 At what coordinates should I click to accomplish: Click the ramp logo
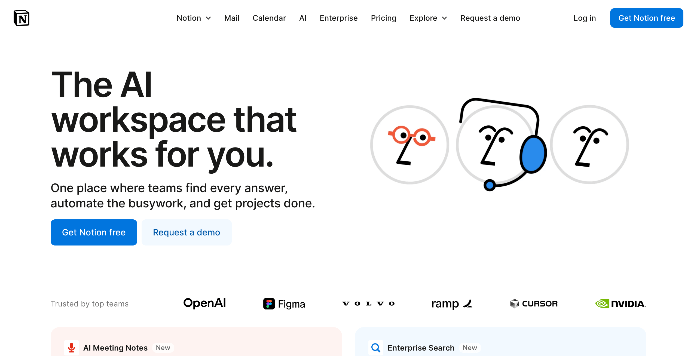pos(452,304)
